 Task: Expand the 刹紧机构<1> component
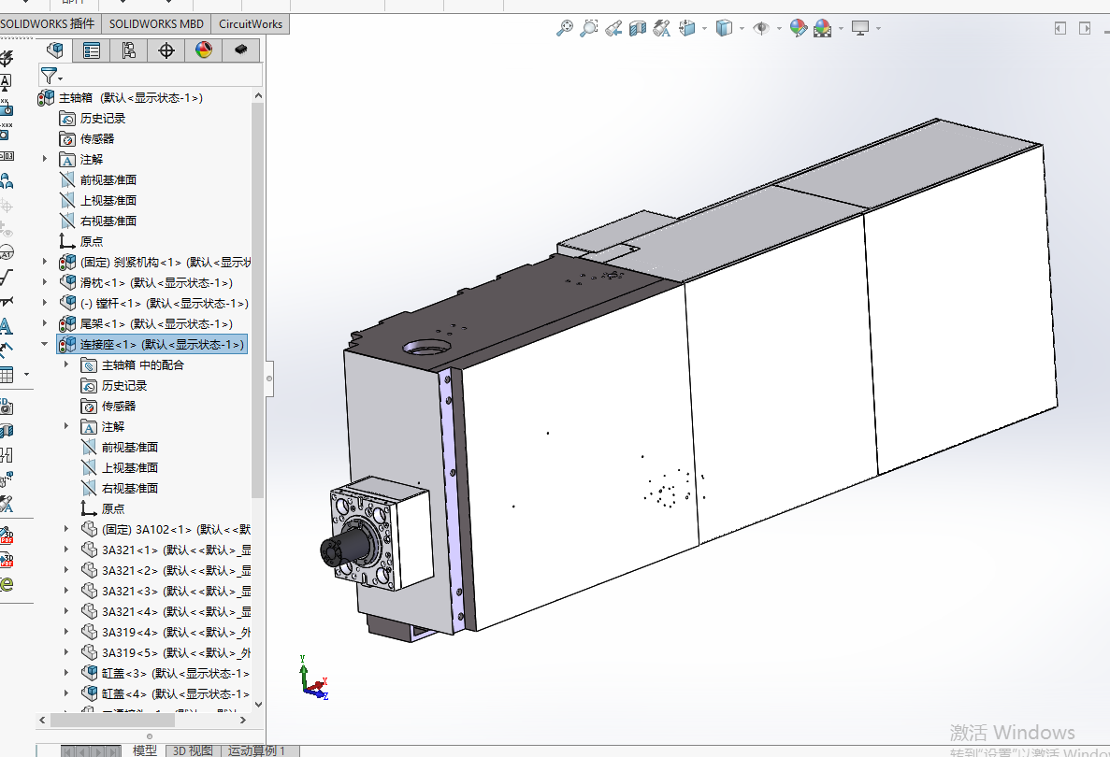coord(45,262)
